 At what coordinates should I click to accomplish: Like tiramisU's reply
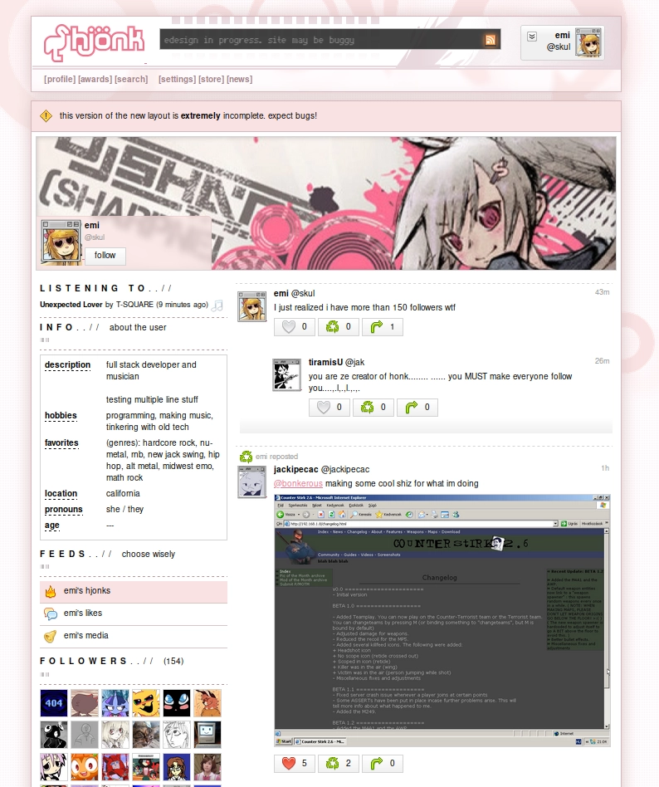click(x=329, y=407)
